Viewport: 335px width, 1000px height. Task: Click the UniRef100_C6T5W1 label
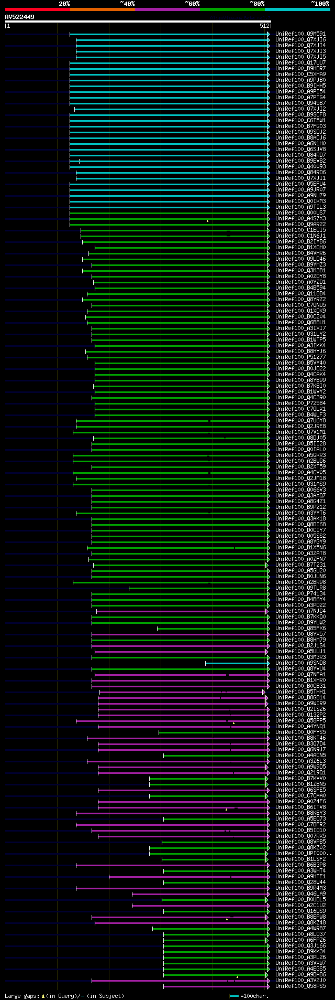point(300,120)
